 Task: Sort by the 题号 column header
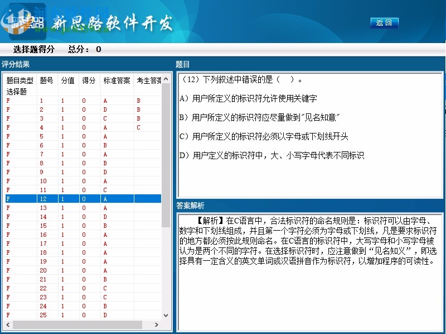click(x=46, y=80)
